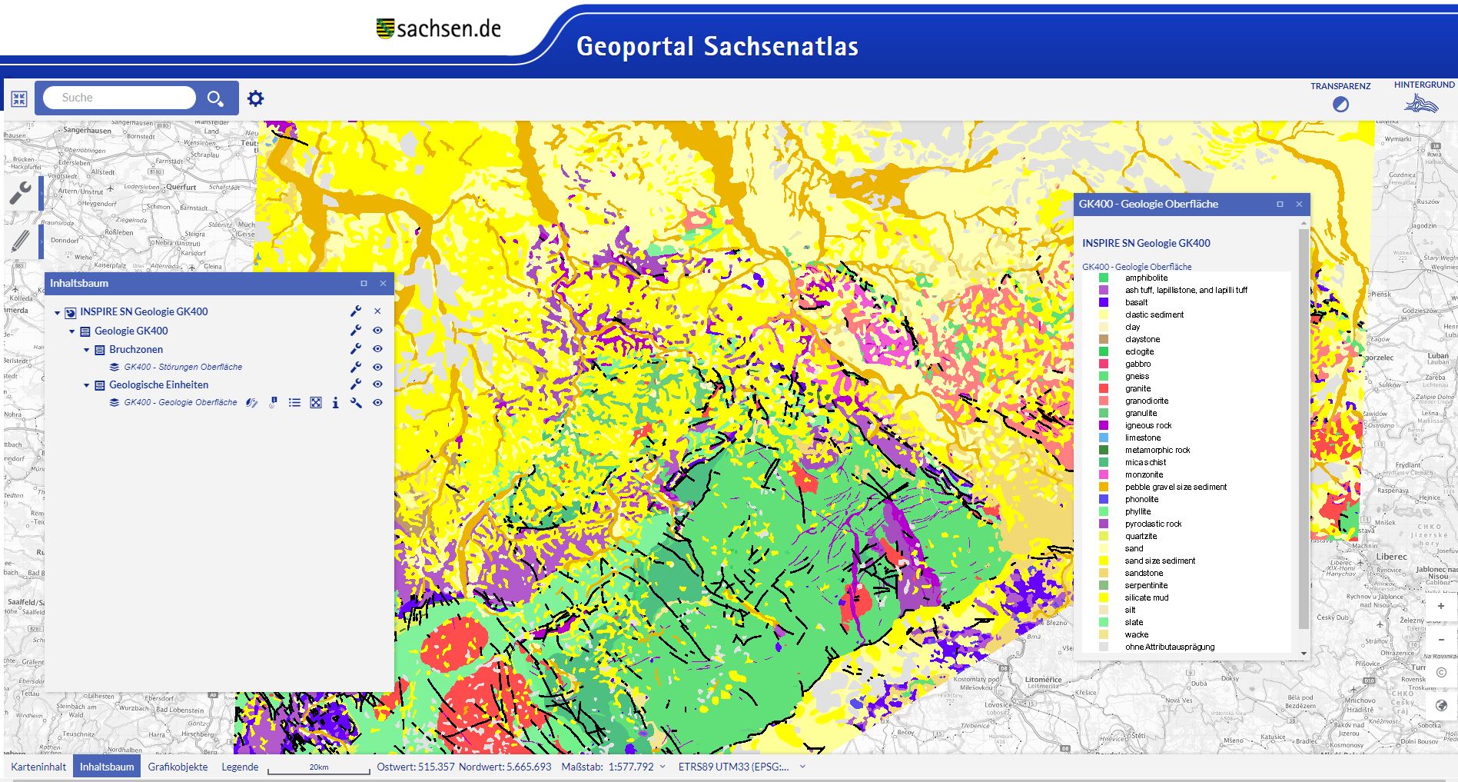Screen dimensions: 1458x782
Task: Open wrench settings for Geologische Einheiten
Action: [356, 384]
